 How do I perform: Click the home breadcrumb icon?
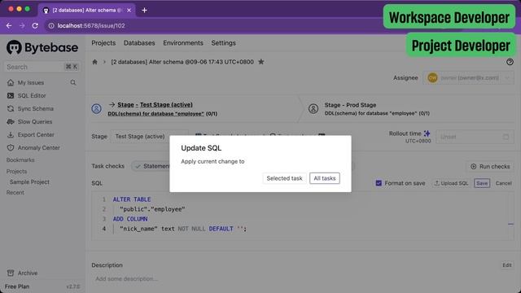tap(94, 62)
